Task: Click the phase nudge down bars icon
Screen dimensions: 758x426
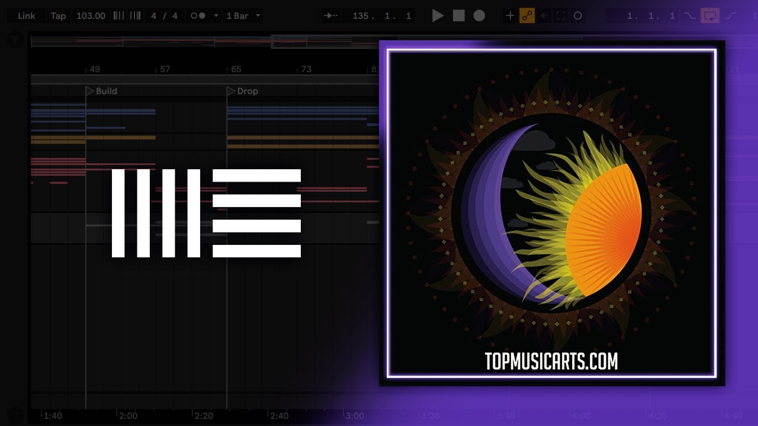Action: tap(119, 16)
